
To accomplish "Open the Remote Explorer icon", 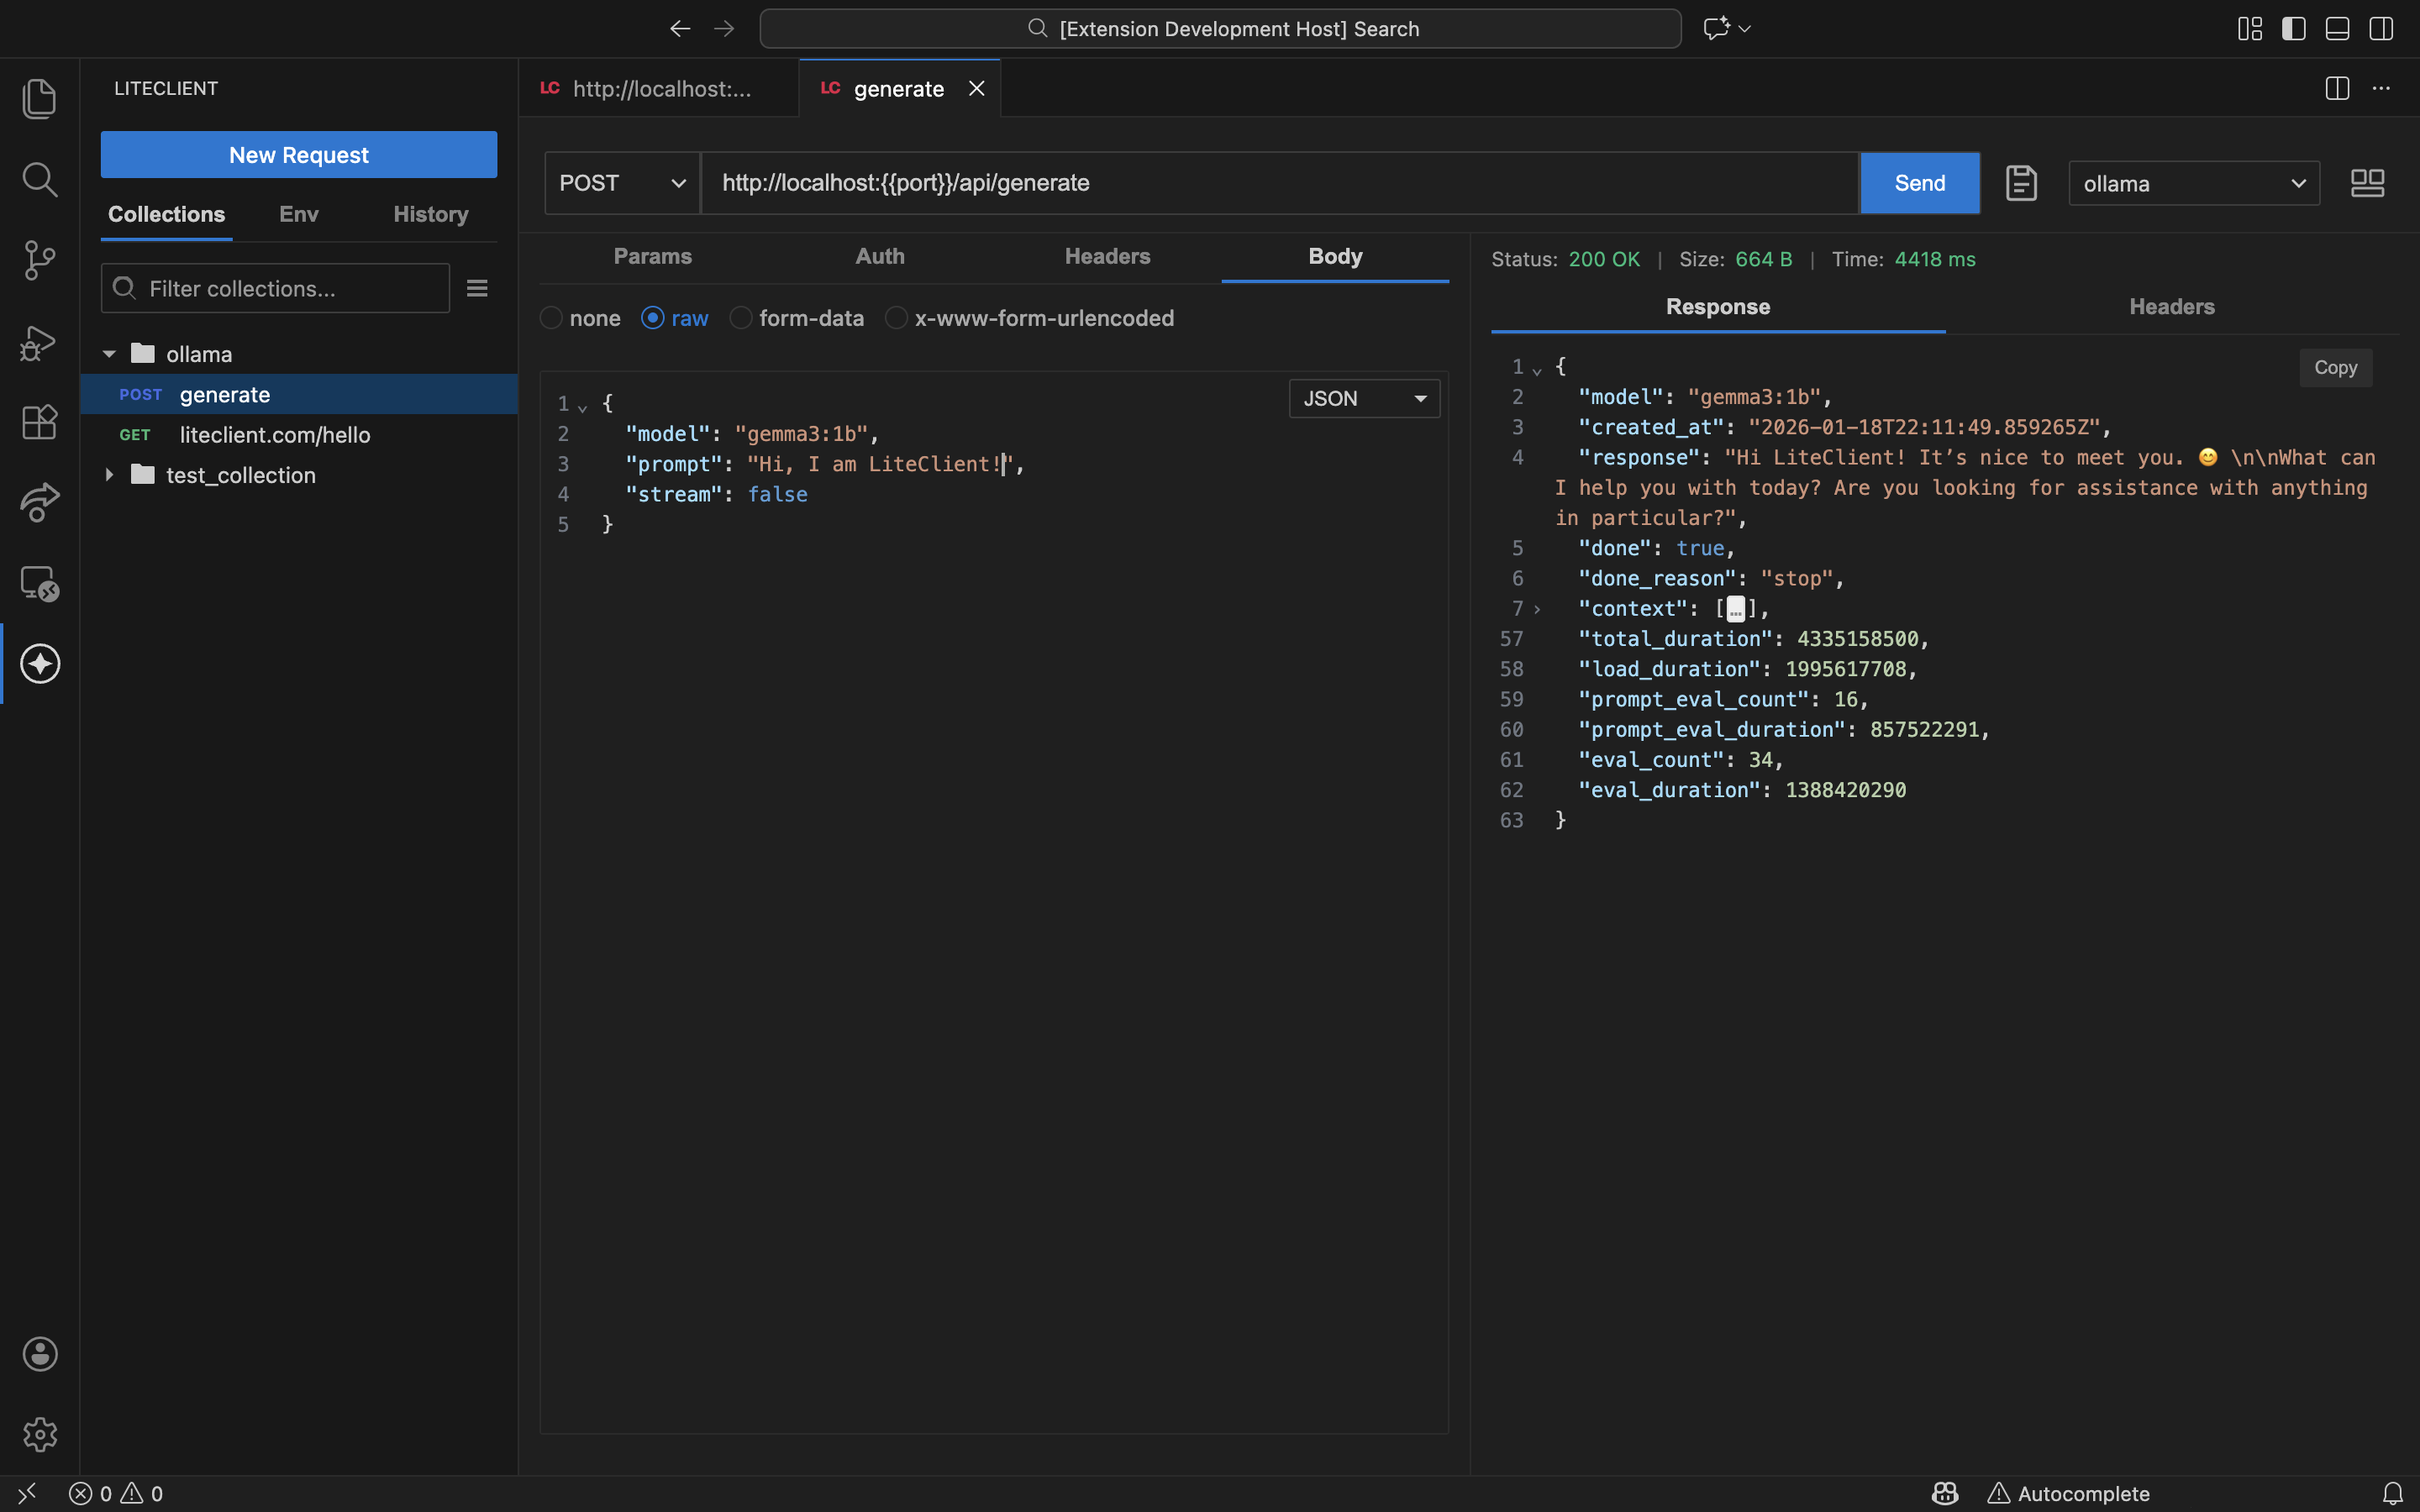I will (40, 583).
